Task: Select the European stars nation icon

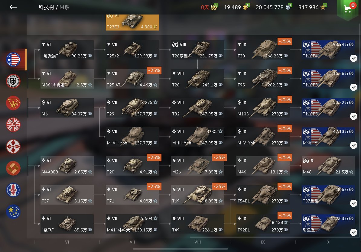Action: [13, 212]
